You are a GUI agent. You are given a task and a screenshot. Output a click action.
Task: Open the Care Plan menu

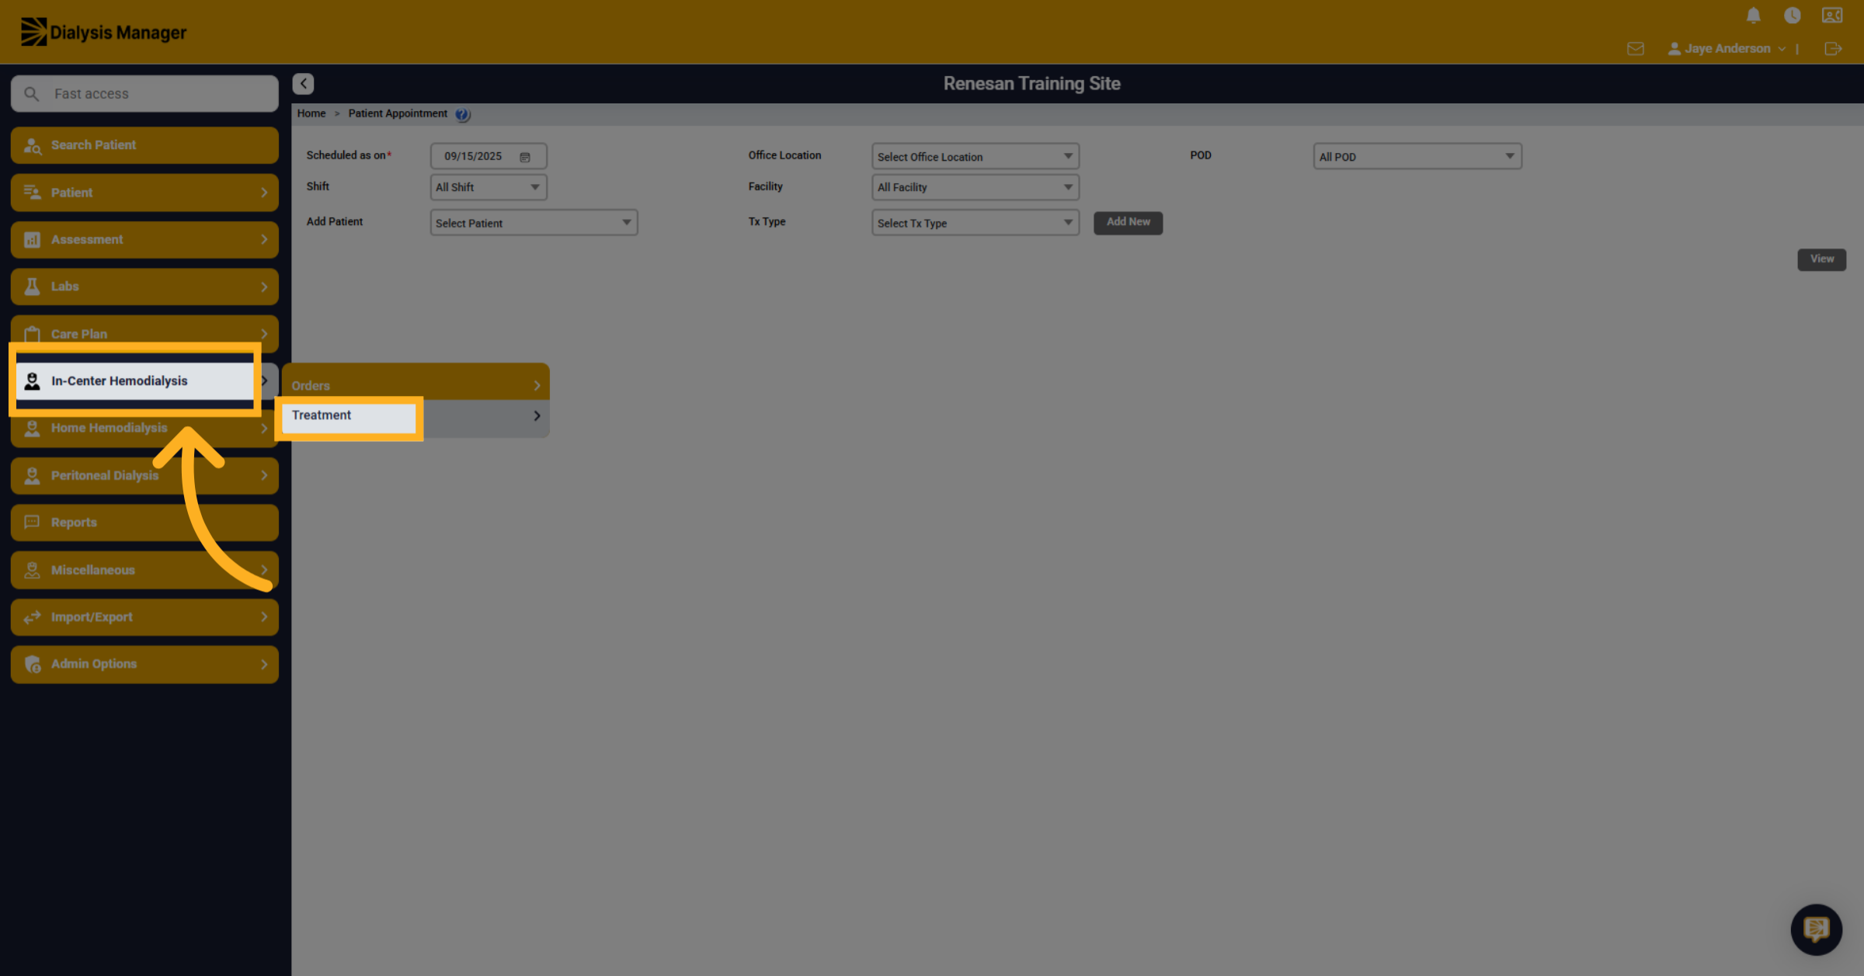coord(144,333)
